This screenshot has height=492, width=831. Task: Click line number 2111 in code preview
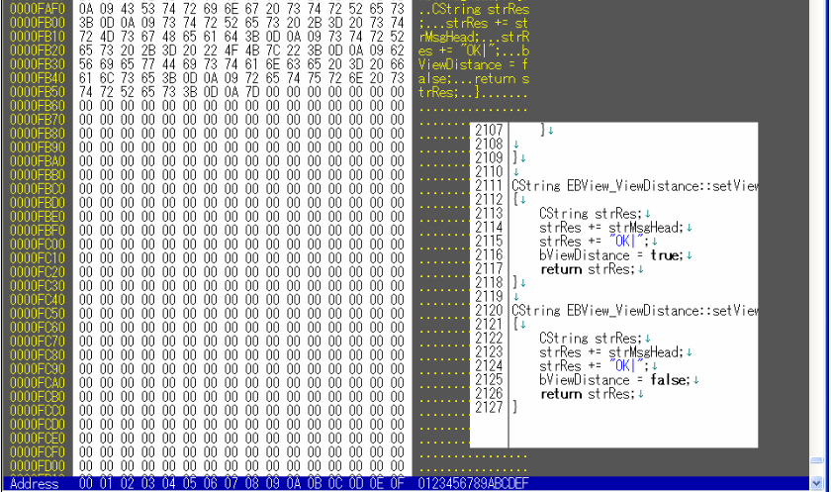click(x=489, y=186)
